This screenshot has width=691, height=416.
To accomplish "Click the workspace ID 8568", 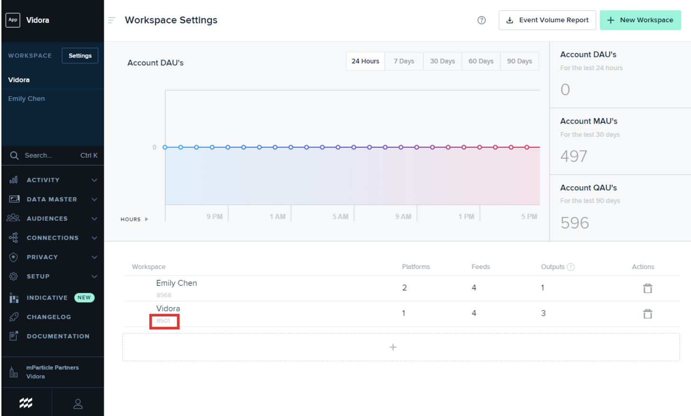I will [164, 295].
